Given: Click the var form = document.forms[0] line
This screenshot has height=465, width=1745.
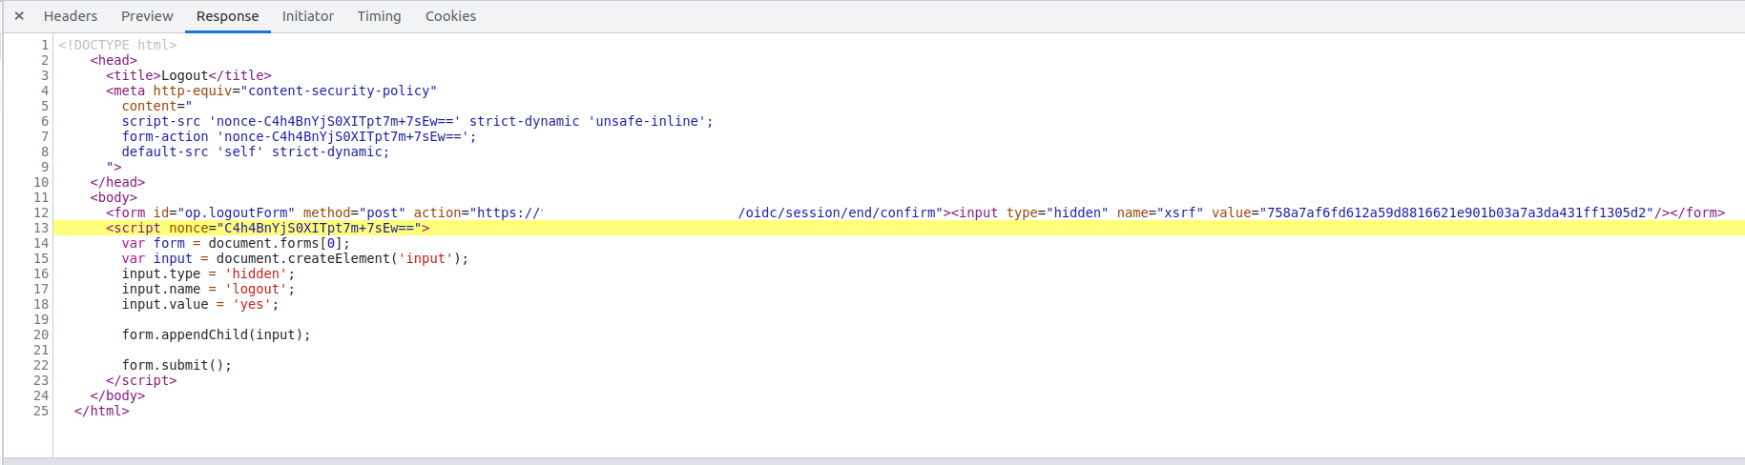Looking at the screenshot, I should [x=236, y=243].
